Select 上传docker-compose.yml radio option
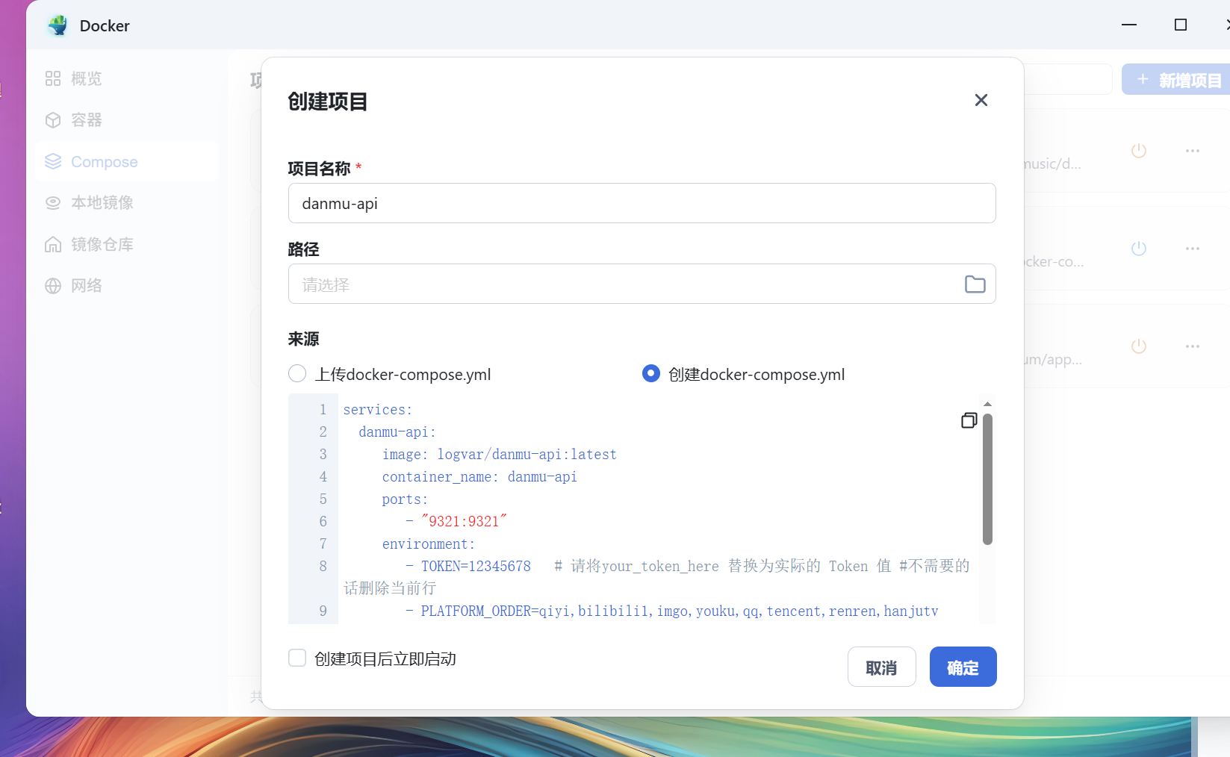The height and width of the screenshot is (757, 1230). (x=296, y=373)
